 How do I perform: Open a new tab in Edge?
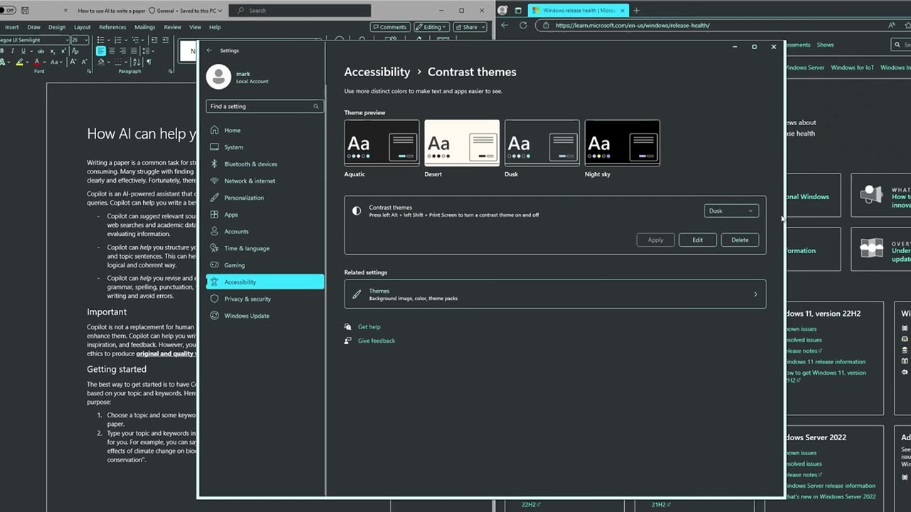636,10
